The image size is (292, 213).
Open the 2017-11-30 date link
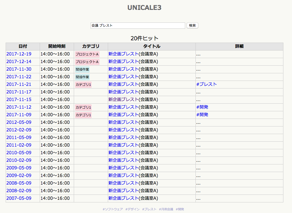[19, 69]
